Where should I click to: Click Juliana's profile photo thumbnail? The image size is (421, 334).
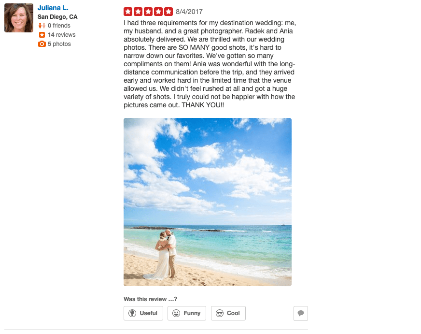click(x=19, y=18)
